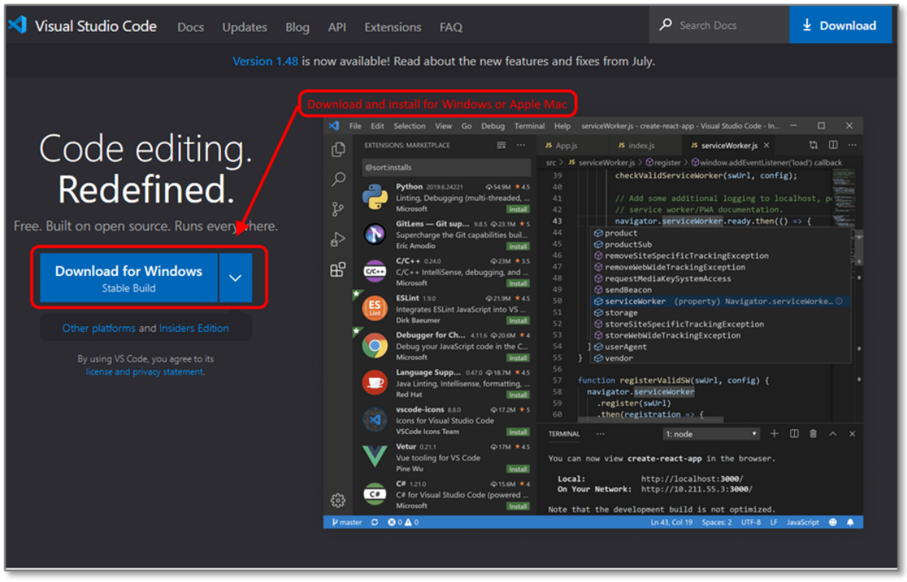This screenshot has height=582, width=907.
Task: Maximize terminal panel with chevron up
Action: pos(833,434)
